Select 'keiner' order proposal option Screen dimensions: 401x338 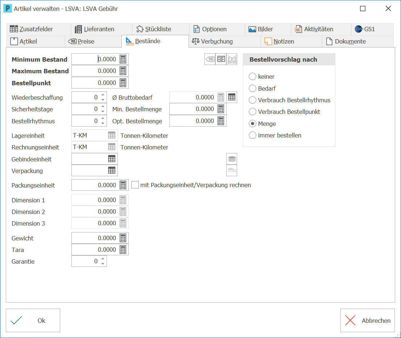point(252,77)
